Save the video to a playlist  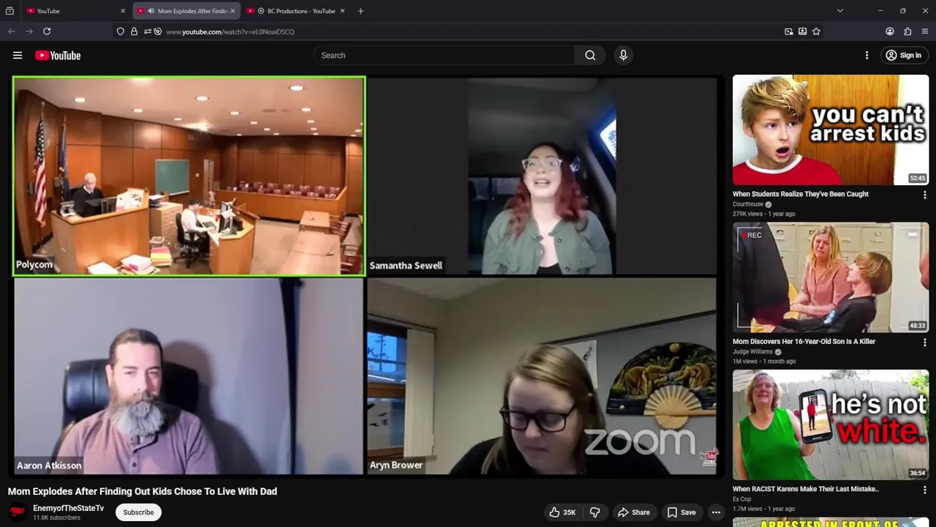pyautogui.click(x=681, y=512)
